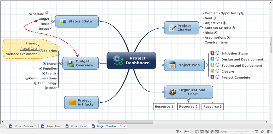Image resolution: width=273 pixels, height=134 pixels.
Task: Click the priority 5 purple marker
Action: [212, 77]
